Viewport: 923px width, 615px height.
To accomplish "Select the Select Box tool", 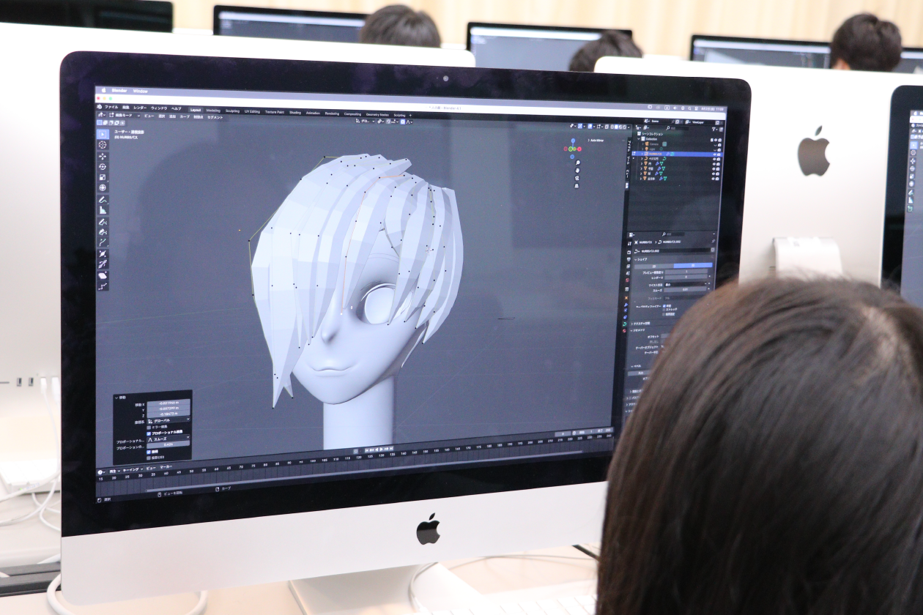I will 103,135.
